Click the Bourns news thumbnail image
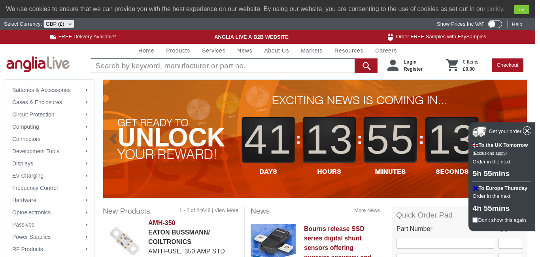The height and width of the screenshot is (257, 540). [273, 240]
